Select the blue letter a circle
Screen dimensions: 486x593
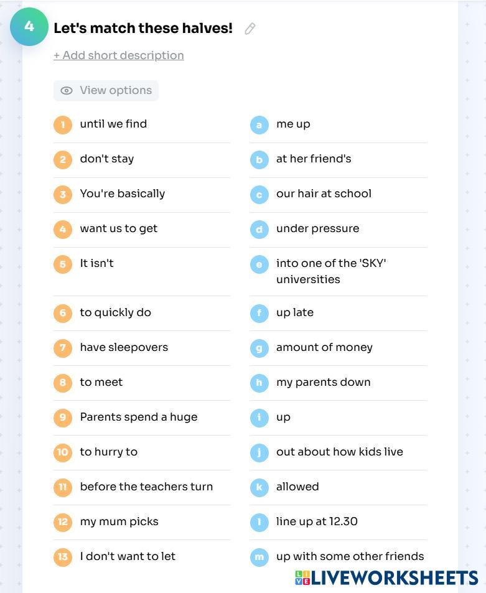tap(259, 124)
